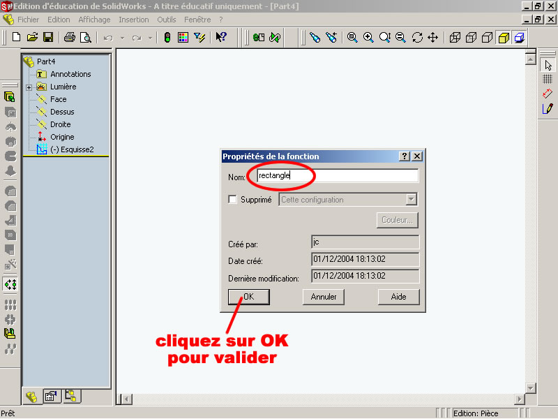This screenshot has width=558, height=419.
Task: Click the Couleur... button
Action: point(397,220)
